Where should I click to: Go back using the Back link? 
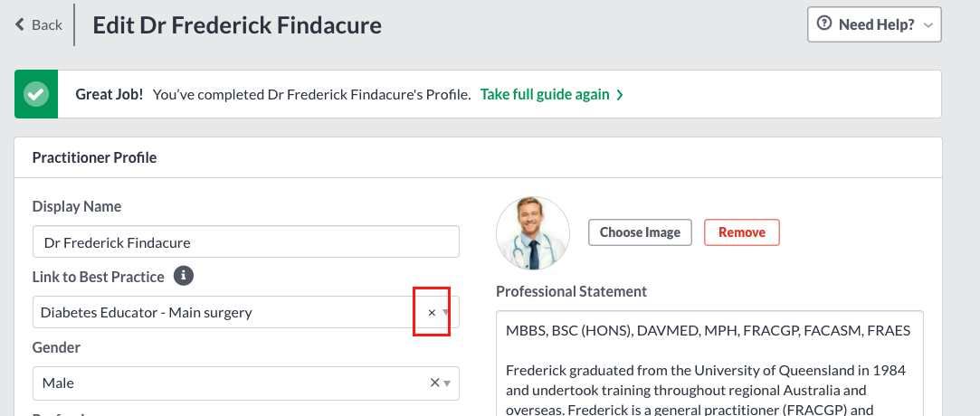(39, 24)
